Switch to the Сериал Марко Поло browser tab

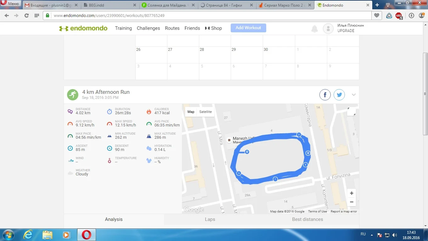click(x=286, y=5)
